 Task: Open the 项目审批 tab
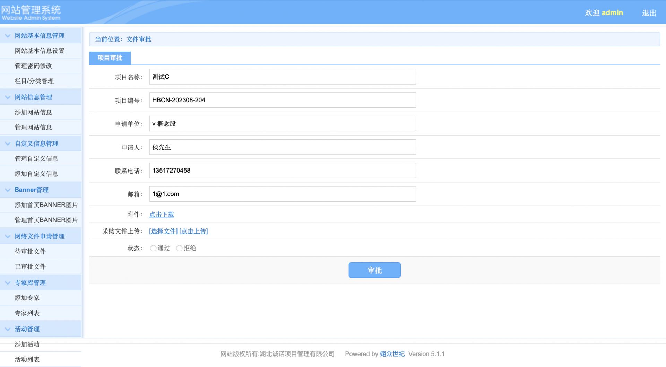click(x=110, y=58)
